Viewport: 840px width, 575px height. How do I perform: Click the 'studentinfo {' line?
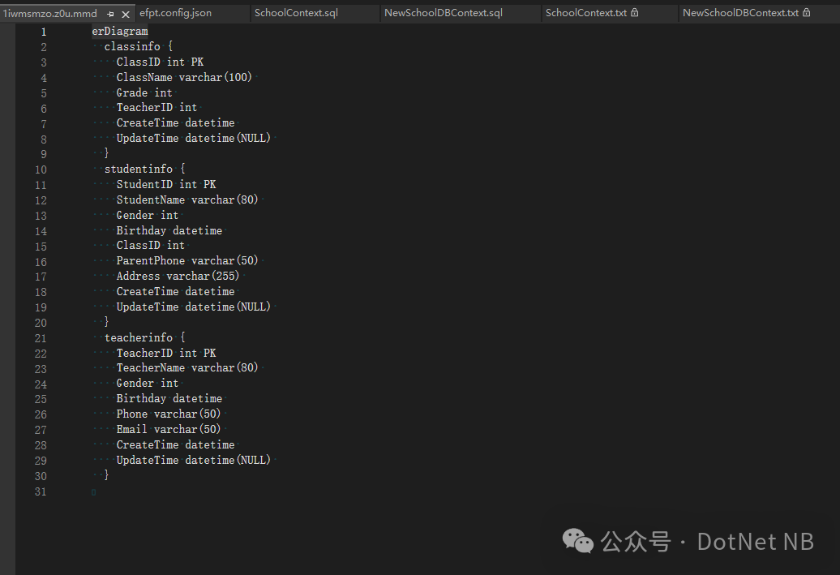144,169
